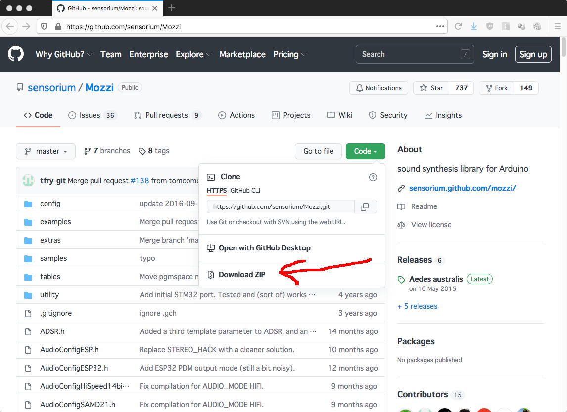Click the clone URL text field
Image resolution: width=567 pixels, height=412 pixels.
click(281, 206)
